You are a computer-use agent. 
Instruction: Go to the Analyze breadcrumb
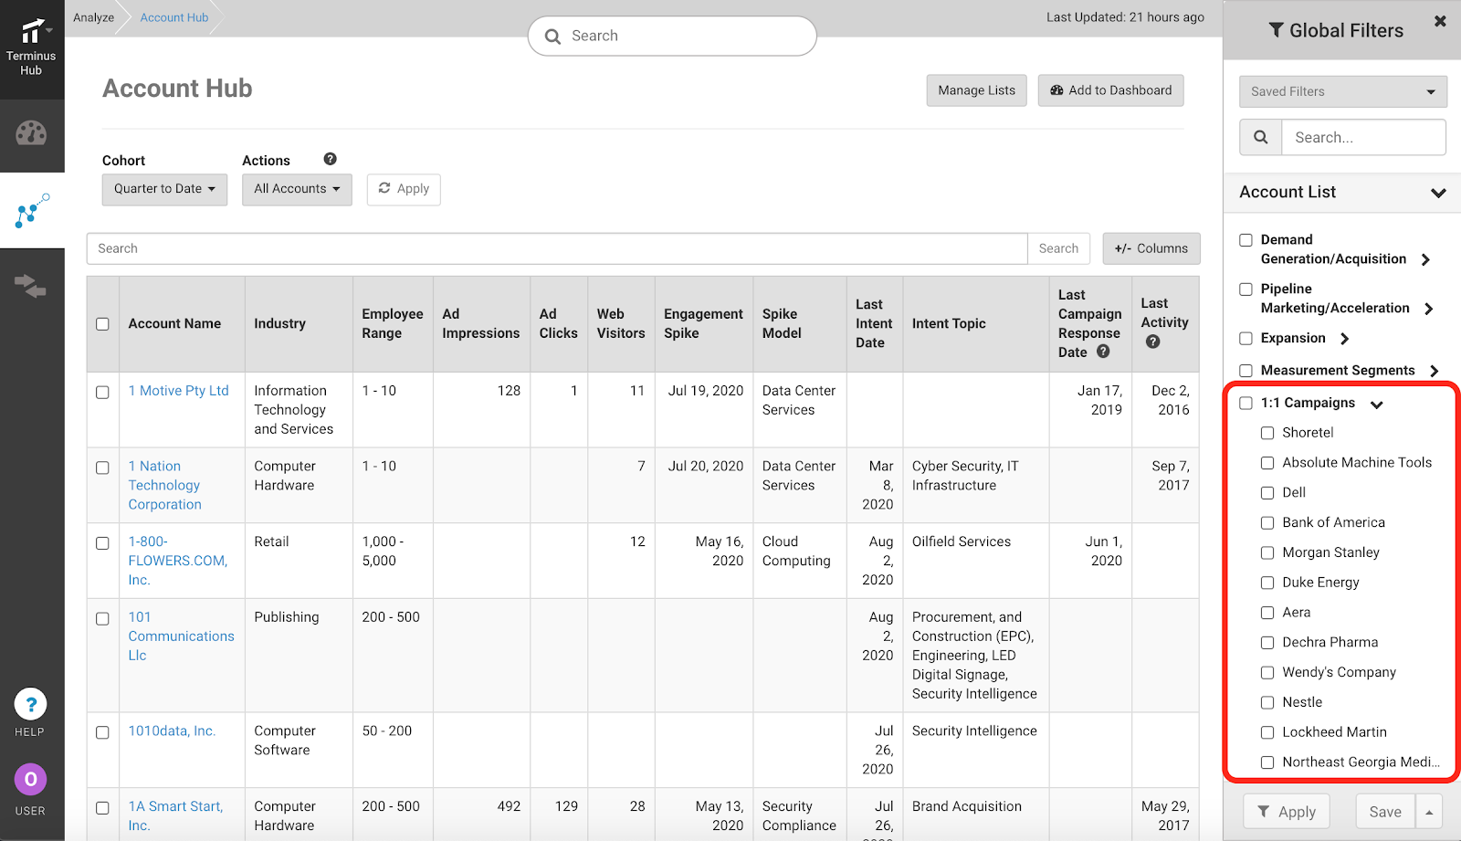pyautogui.click(x=94, y=17)
